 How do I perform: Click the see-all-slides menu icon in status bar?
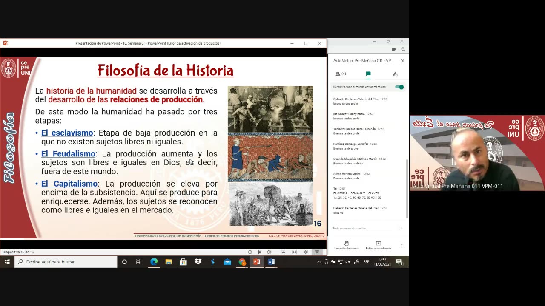point(260,252)
